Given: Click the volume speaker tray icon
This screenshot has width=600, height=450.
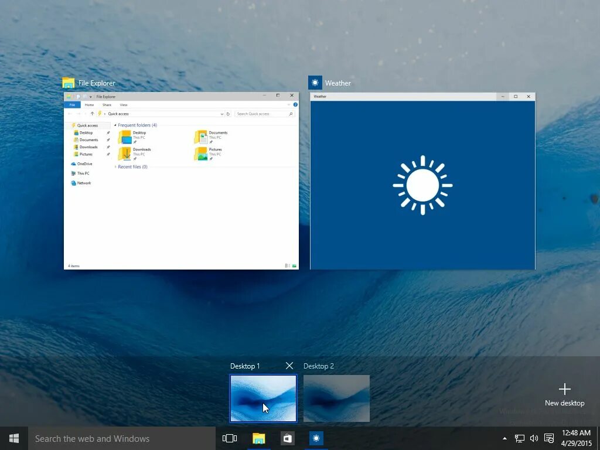Looking at the screenshot, I should pyautogui.click(x=534, y=438).
